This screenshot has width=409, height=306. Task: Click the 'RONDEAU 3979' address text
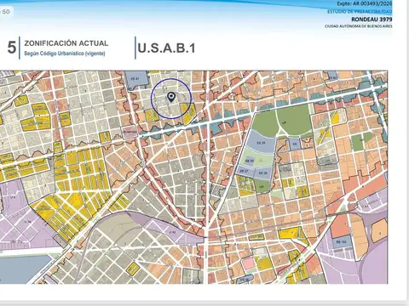372,20
